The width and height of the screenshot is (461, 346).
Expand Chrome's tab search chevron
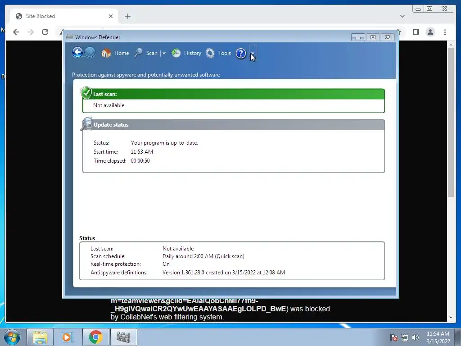(x=402, y=16)
